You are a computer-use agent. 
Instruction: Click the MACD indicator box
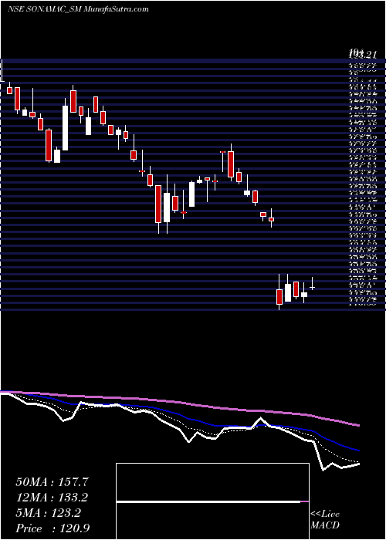212,501
